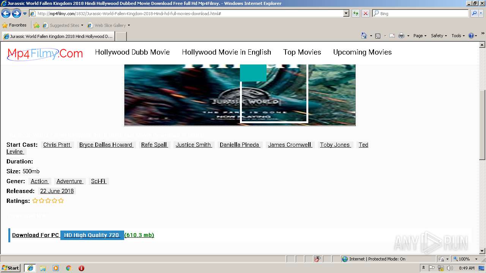Click Add to Favorites bar icon

(36, 25)
